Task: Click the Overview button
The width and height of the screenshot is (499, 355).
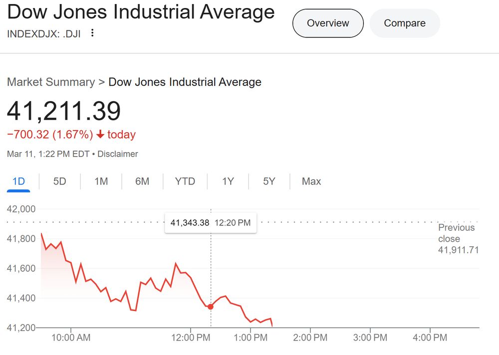Action: [x=328, y=23]
